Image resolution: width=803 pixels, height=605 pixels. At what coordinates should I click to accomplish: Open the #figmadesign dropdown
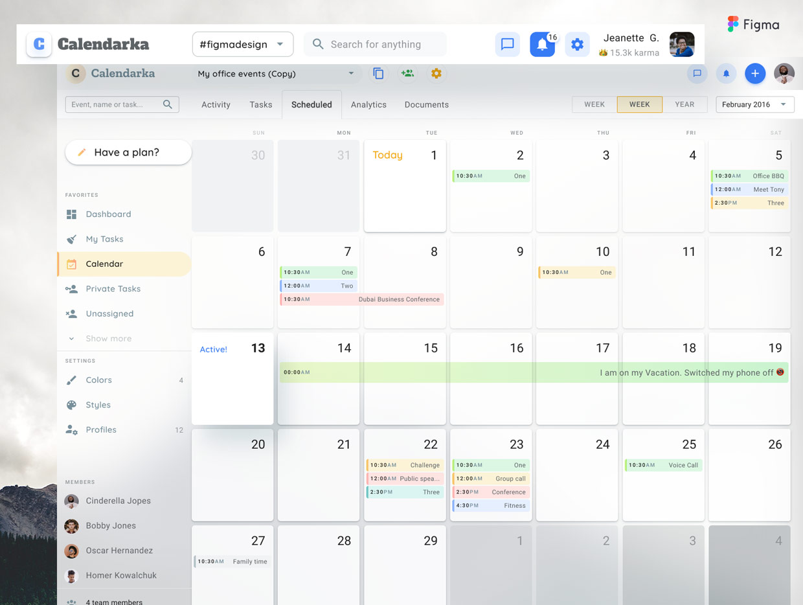[243, 44]
